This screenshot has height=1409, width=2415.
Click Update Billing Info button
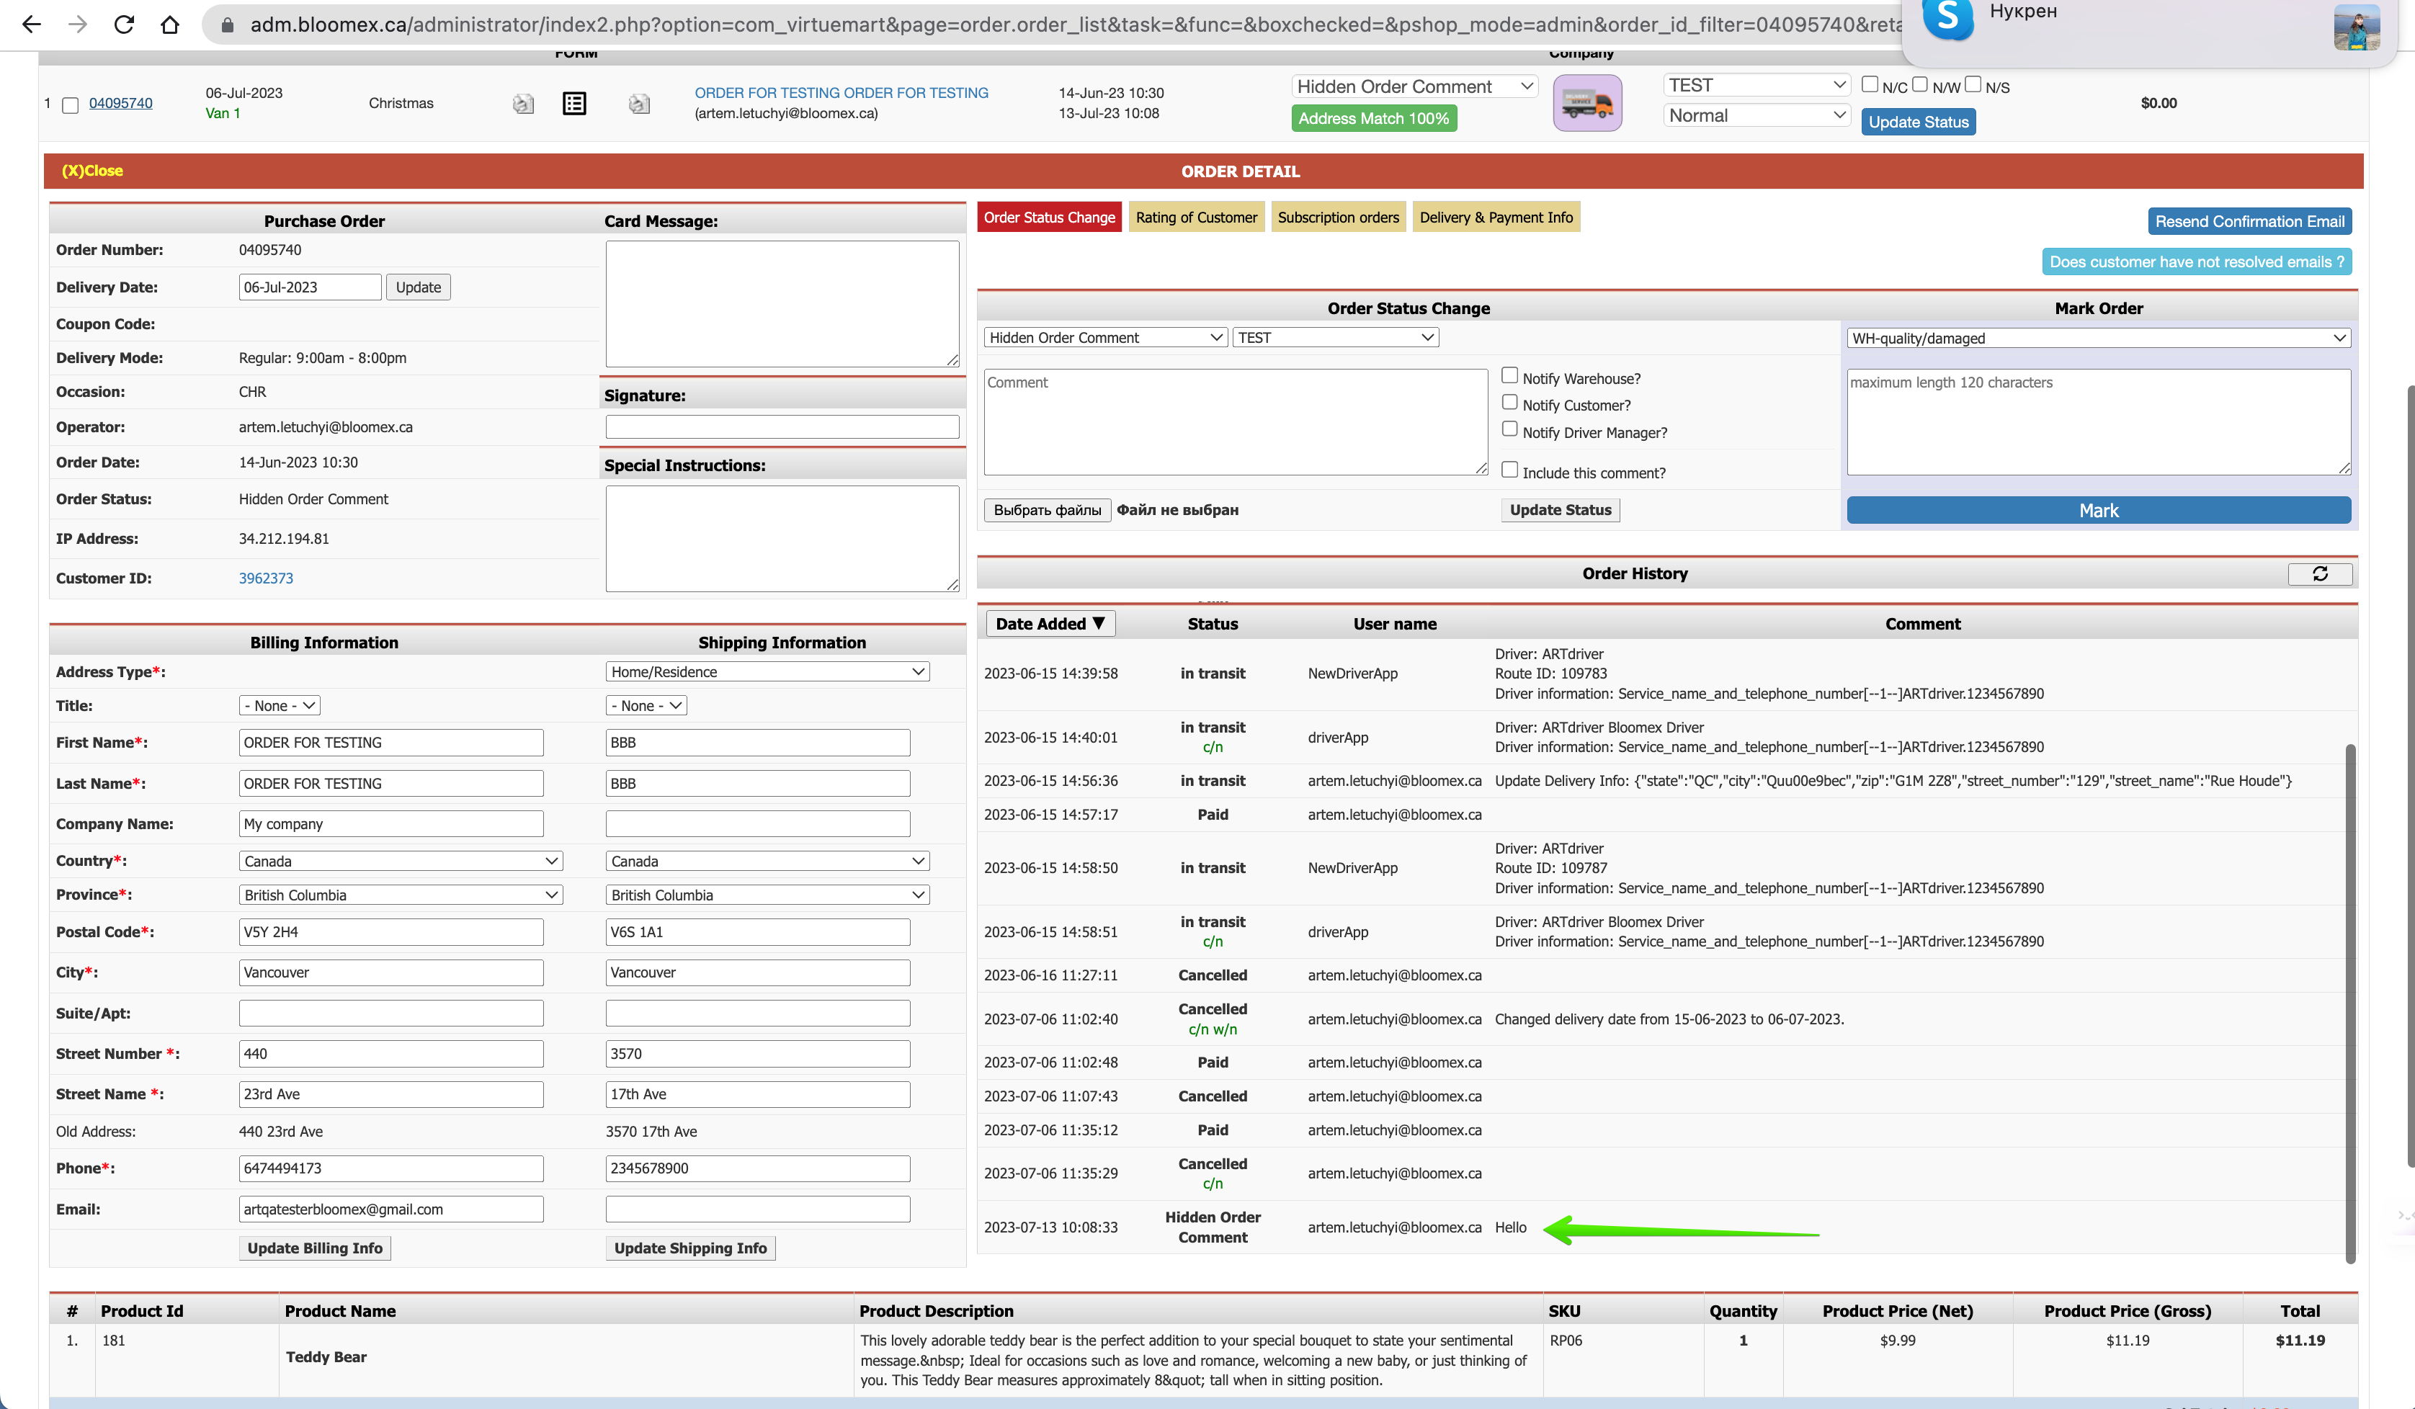(x=314, y=1248)
